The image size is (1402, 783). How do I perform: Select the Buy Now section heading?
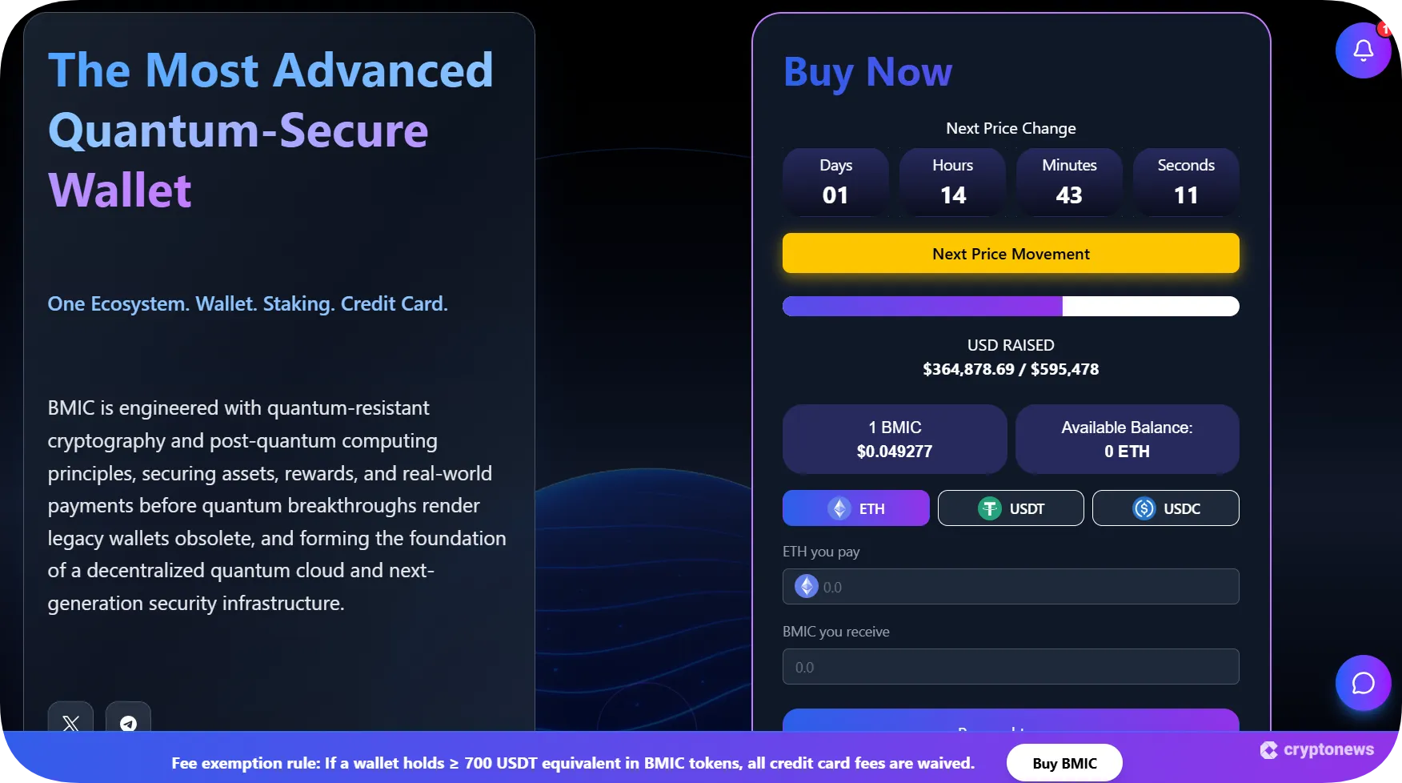(x=867, y=71)
